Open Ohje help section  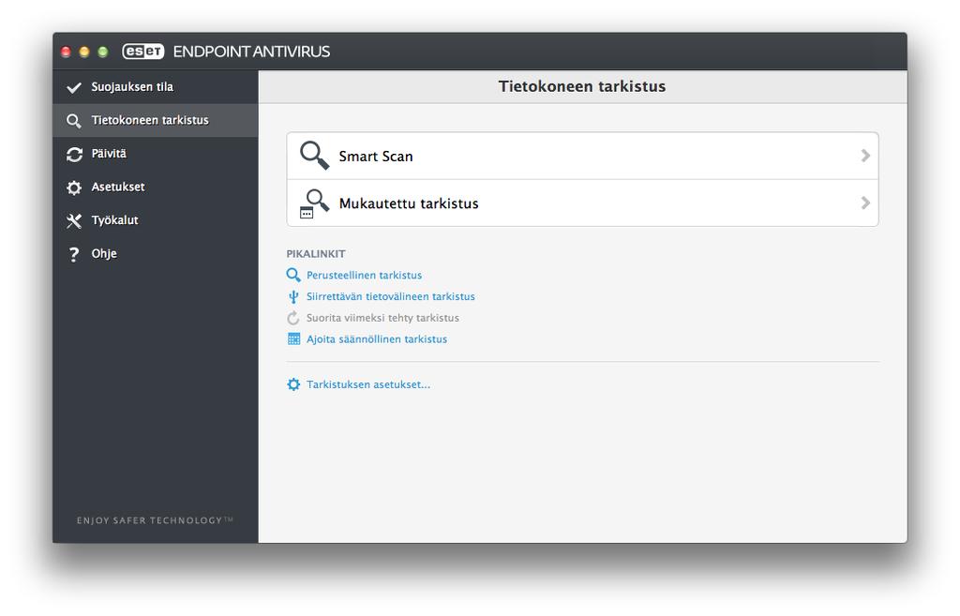point(156,253)
